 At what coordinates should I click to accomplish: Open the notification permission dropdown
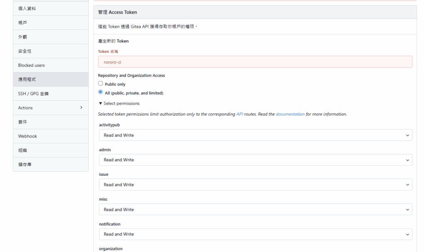click(x=255, y=234)
